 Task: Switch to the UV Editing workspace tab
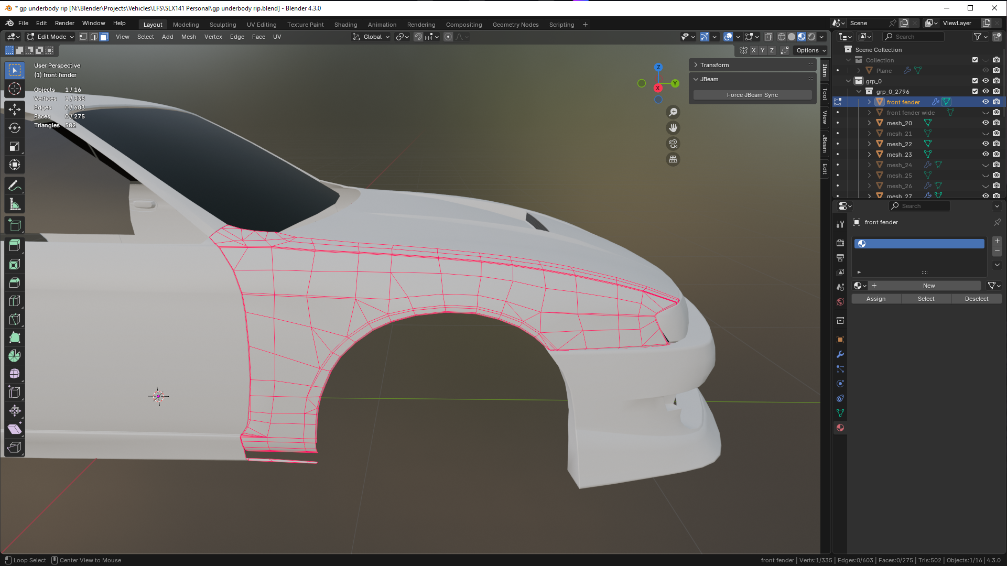click(x=261, y=25)
